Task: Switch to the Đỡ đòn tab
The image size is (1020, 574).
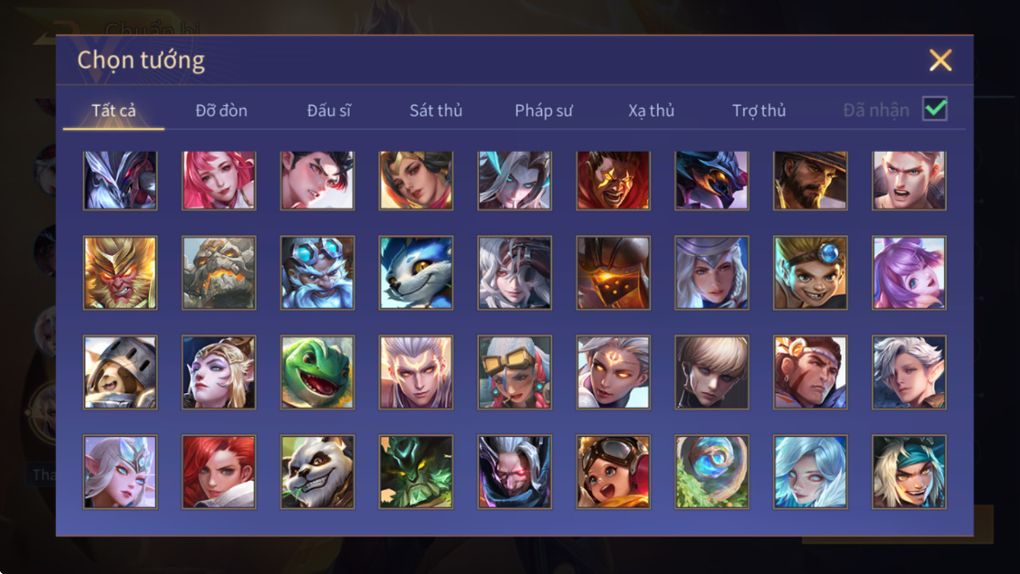Action: (221, 111)
